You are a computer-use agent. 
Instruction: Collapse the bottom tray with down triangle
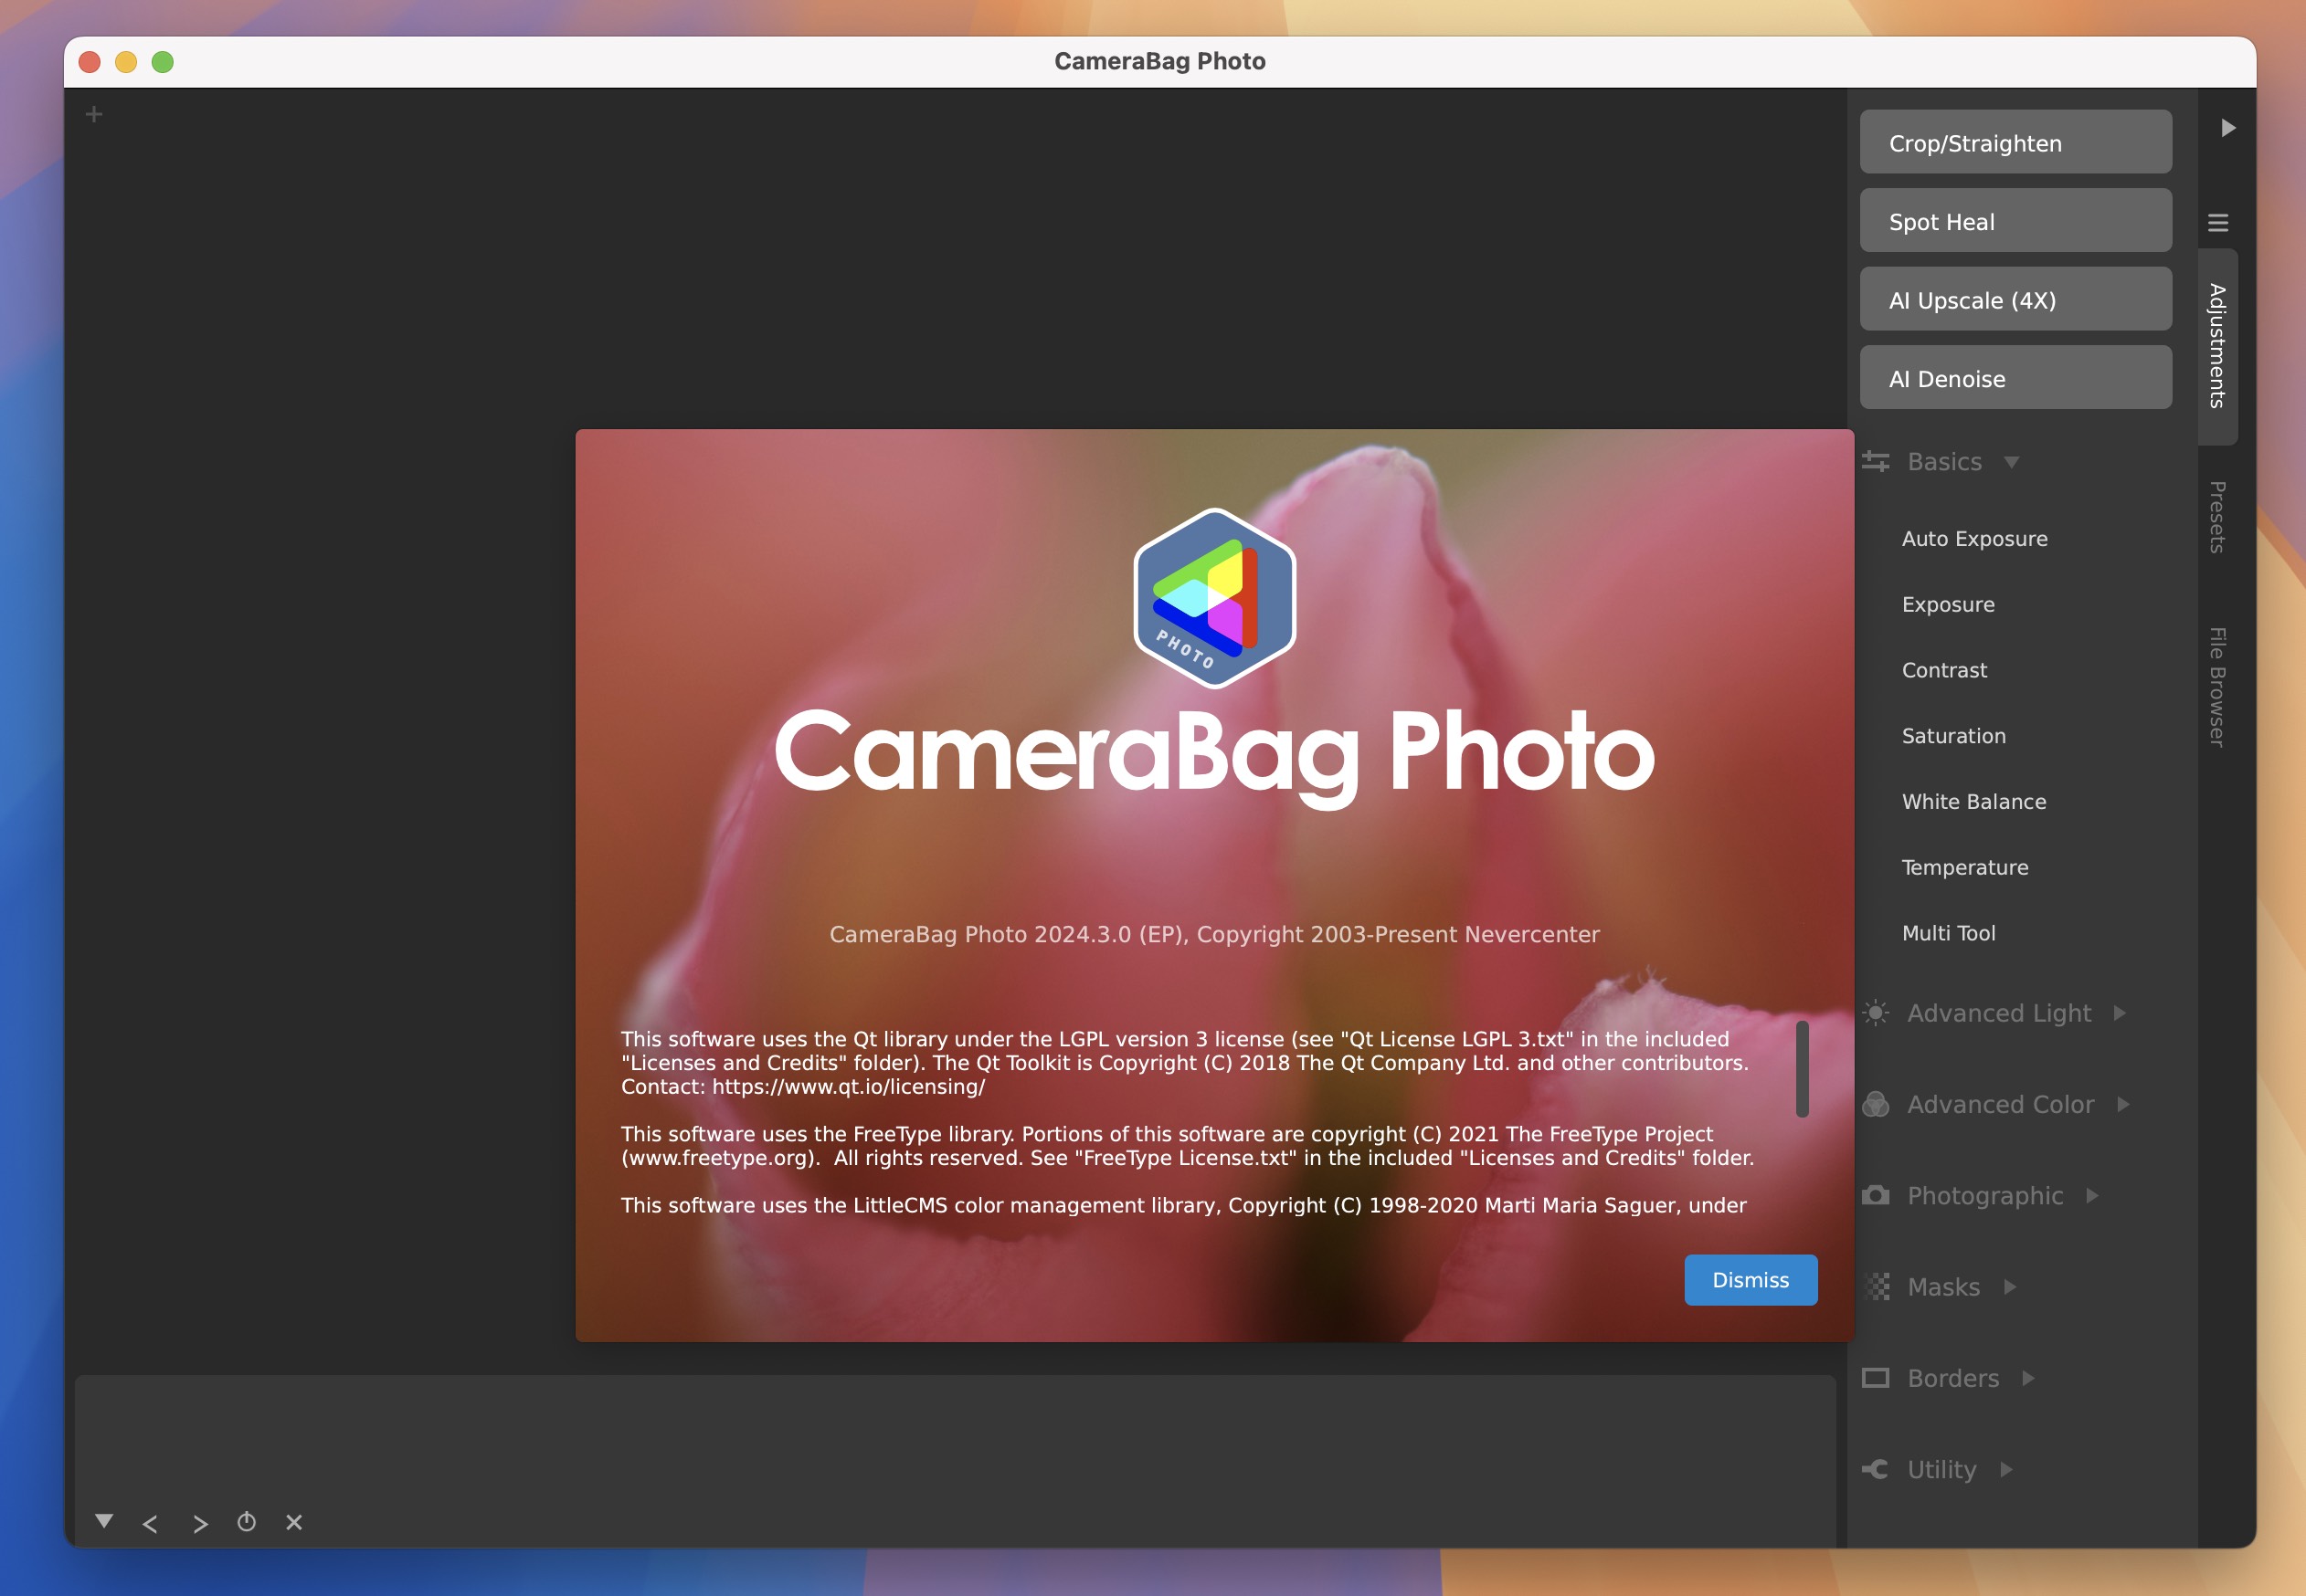click(x=104, y=1521)
